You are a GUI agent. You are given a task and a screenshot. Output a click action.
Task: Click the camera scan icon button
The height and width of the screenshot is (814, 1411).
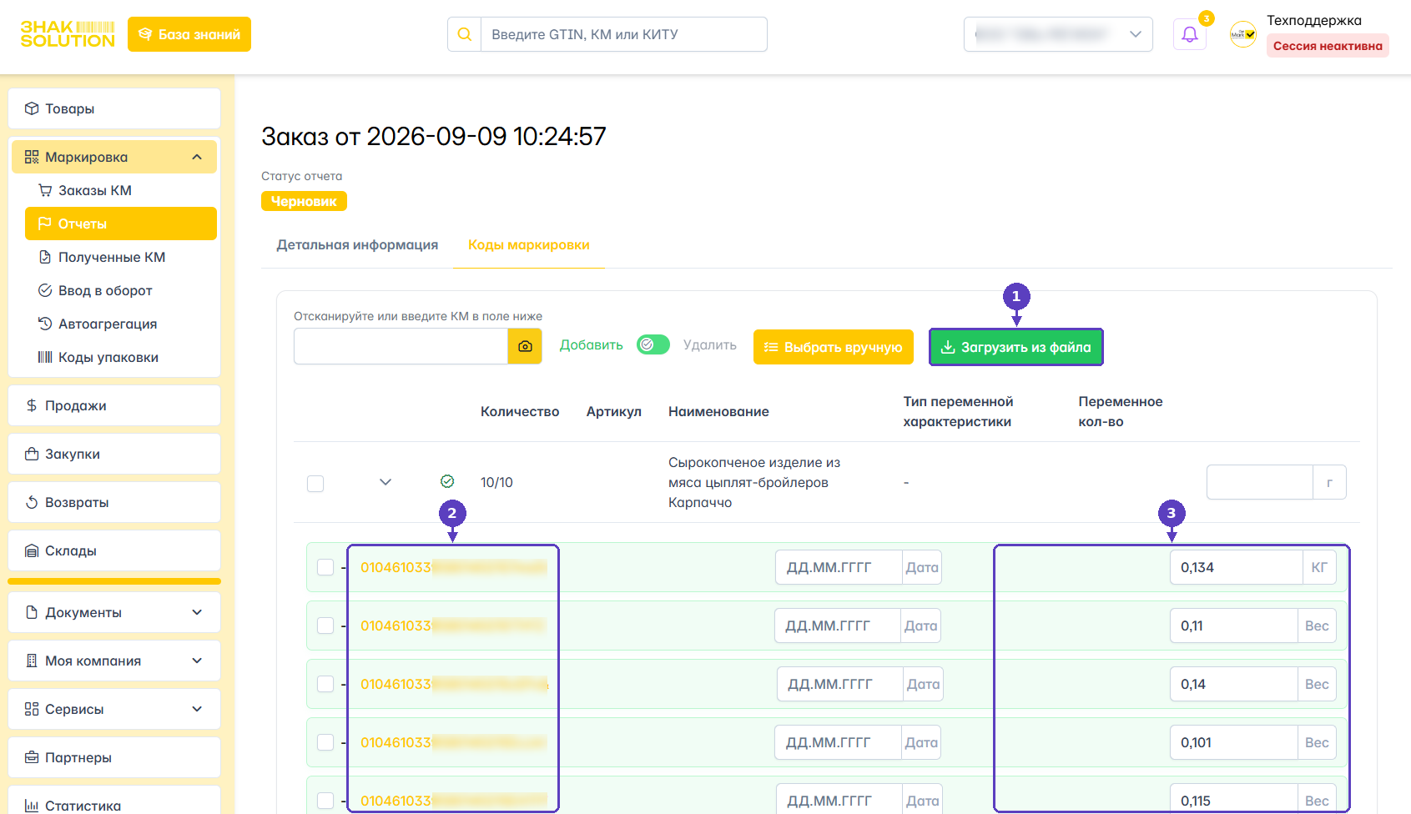(x=525, y=346)
